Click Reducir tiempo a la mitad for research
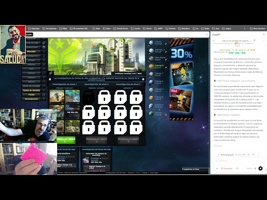 (x=96, y=167)
